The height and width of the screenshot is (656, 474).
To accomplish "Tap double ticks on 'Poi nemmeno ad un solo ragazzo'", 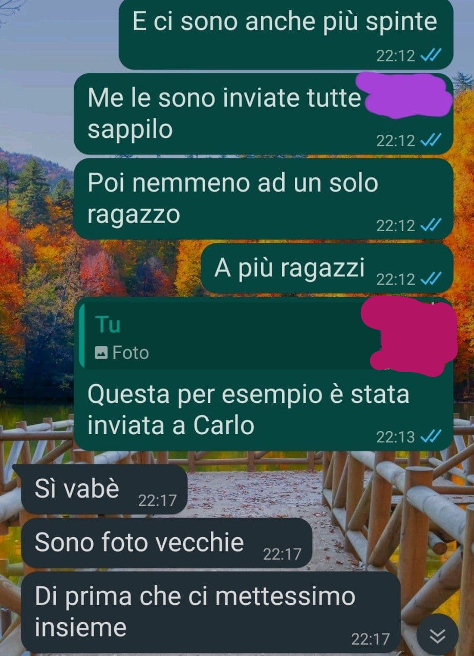I will 430,224.
